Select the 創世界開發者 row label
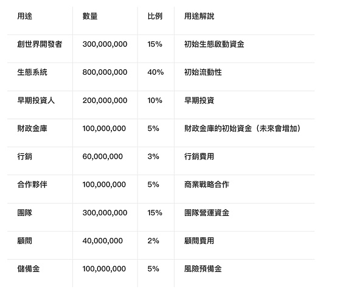Screen dimensions: 337x292 pyautogui.click(x=40, y=44)
